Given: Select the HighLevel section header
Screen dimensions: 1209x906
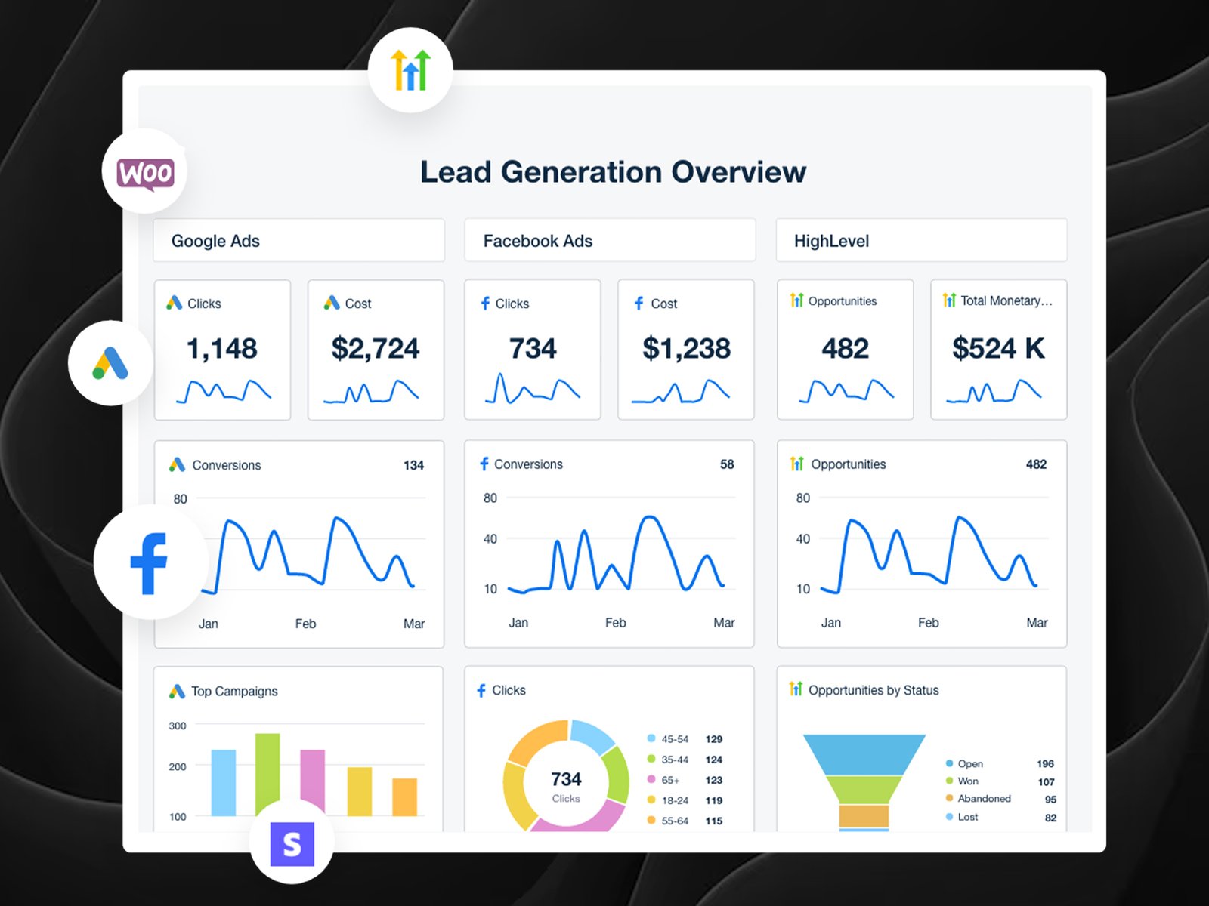Looking at the screenshot, I should (x=921, y=241).
